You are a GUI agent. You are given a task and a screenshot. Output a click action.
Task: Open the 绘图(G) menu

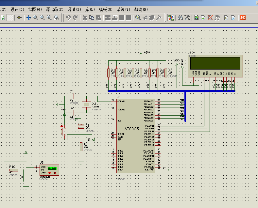(x=35, y=9)
